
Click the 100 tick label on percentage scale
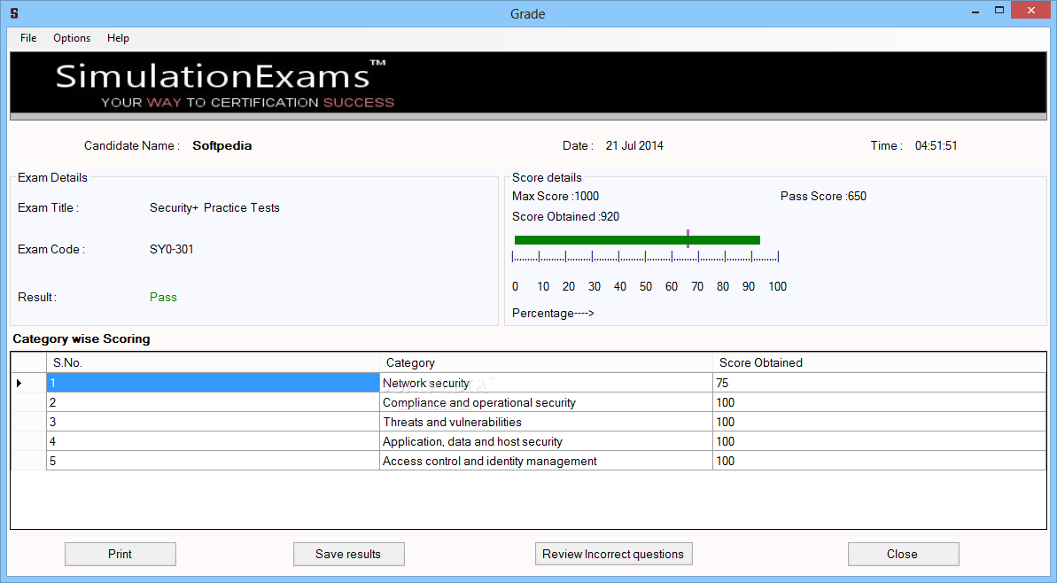[x=777, y=286]
